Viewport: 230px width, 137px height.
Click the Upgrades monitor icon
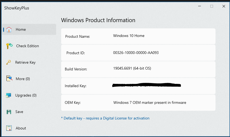click(x=9, y=95)
